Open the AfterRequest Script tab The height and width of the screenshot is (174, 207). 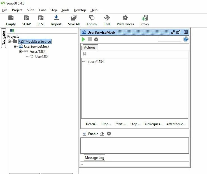176,124
